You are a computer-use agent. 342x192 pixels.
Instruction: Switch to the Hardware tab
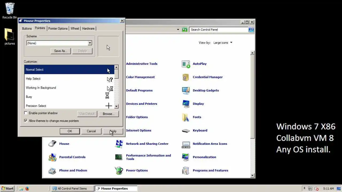pyautogui.click(x=88, y=29)
